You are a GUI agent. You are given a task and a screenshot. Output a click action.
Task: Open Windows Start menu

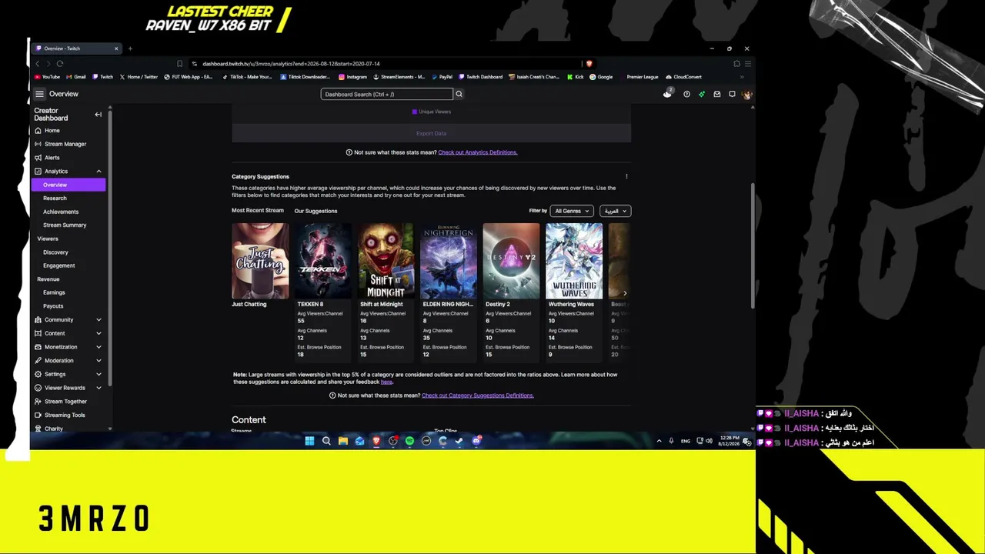pyautogui.click(x=309, y=441)
